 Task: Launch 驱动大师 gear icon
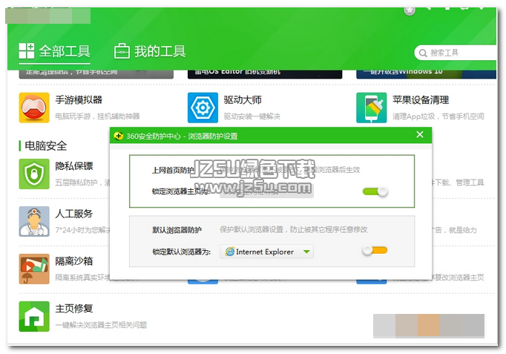coord(203,108)
